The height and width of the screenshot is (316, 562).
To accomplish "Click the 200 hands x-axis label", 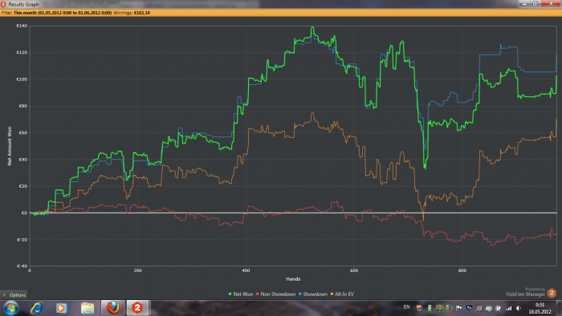I will pos(137,270).
